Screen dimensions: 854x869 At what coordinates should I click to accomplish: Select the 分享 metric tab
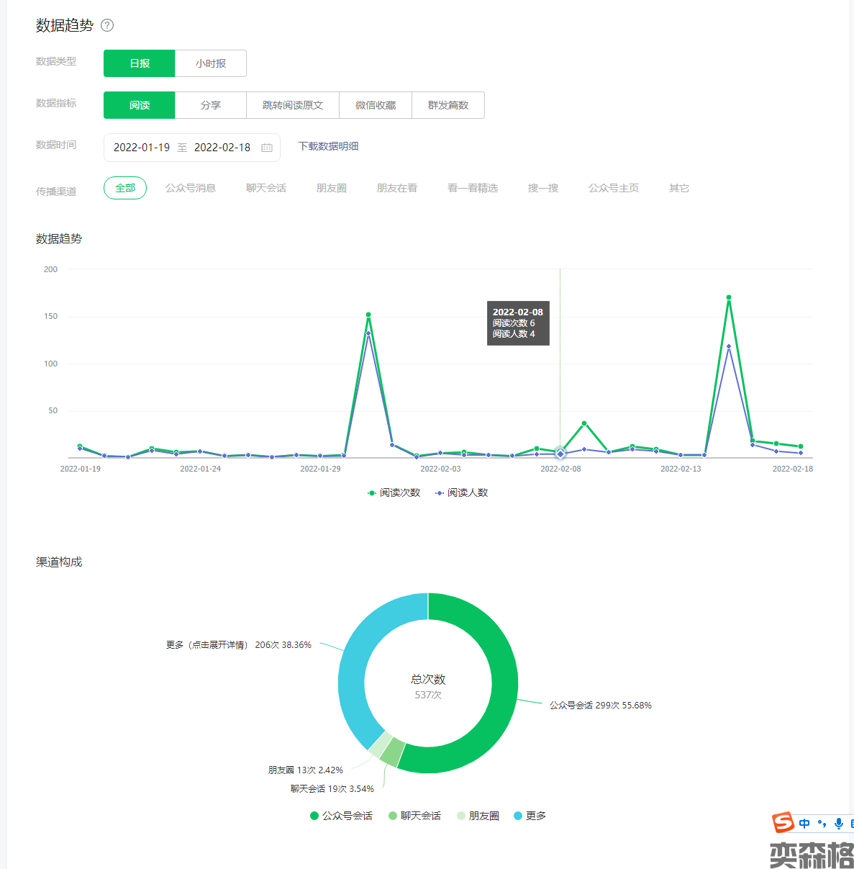[211, 105]
